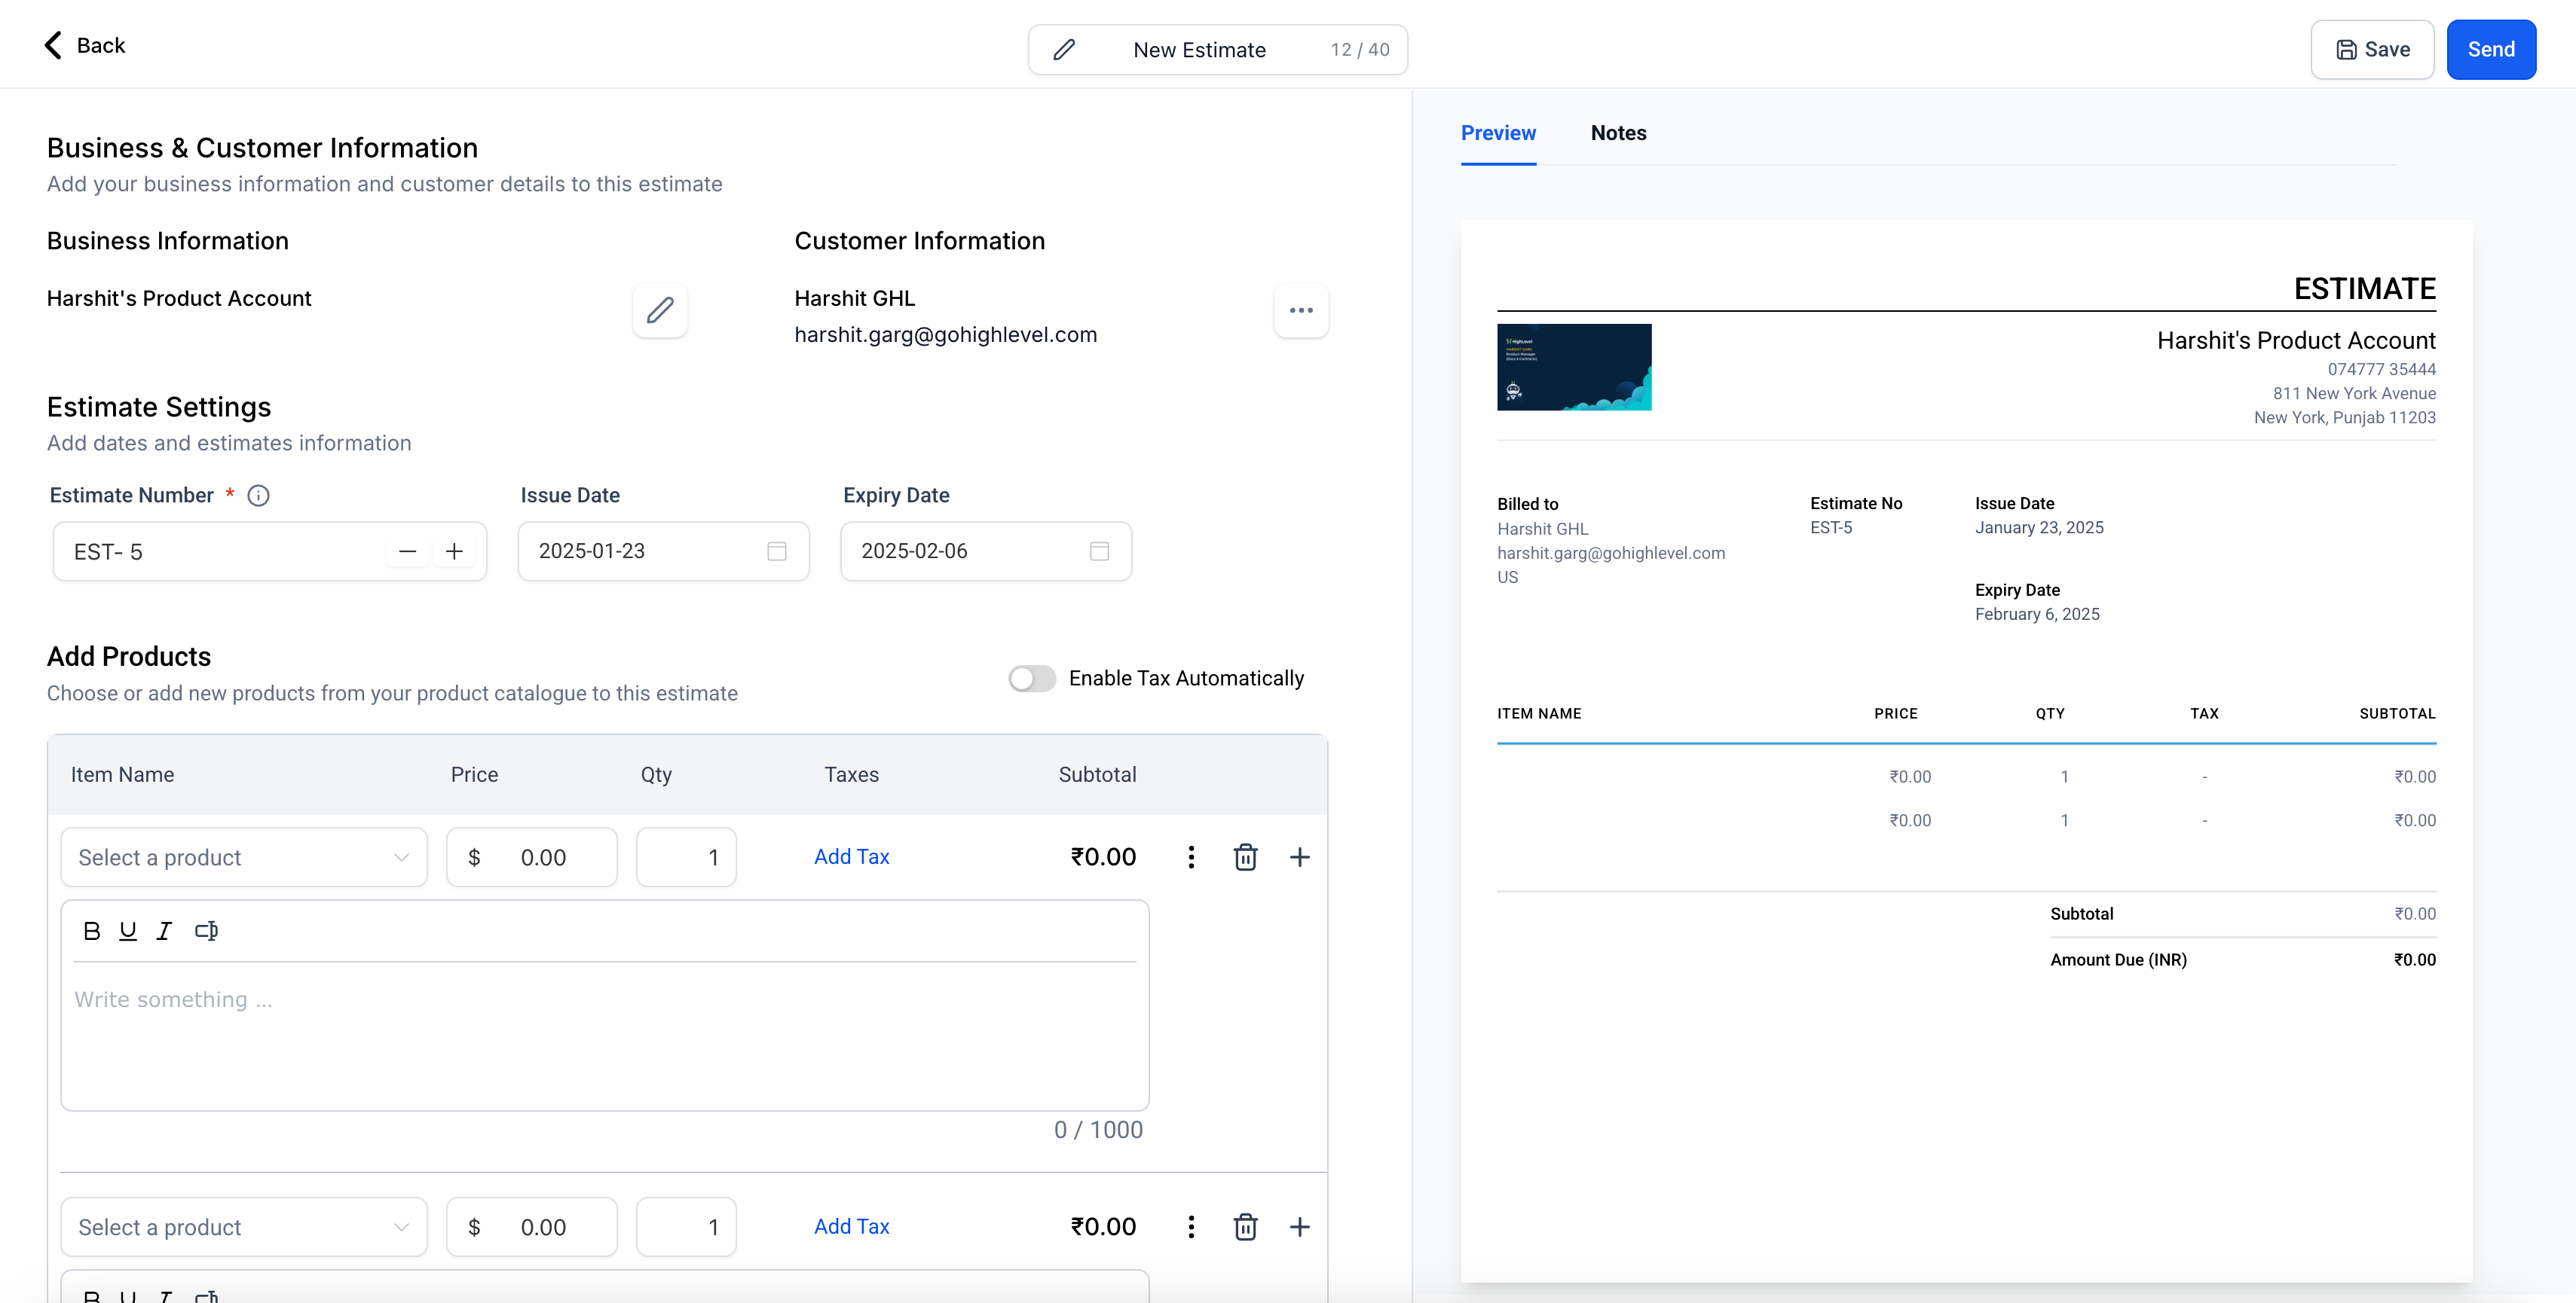2576x1303 pixels.
Task: Add a row using the first row's plus icon
Action: [x=1299, y=857]
